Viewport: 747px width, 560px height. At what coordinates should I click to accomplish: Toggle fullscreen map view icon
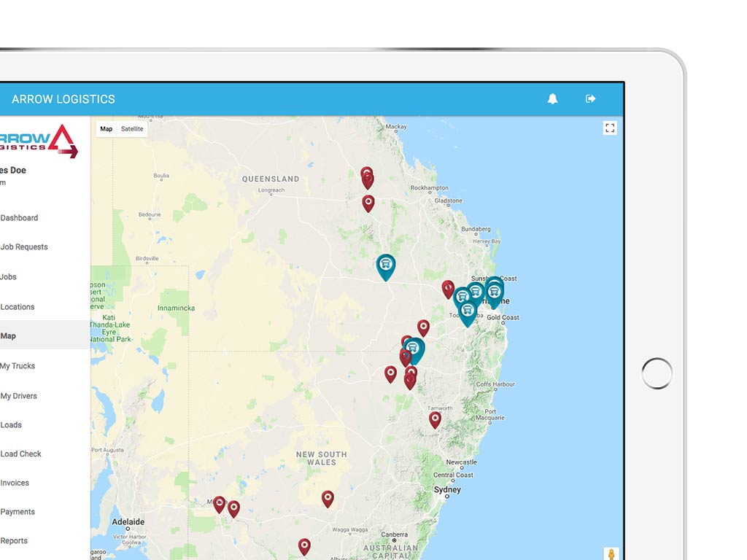610,128
